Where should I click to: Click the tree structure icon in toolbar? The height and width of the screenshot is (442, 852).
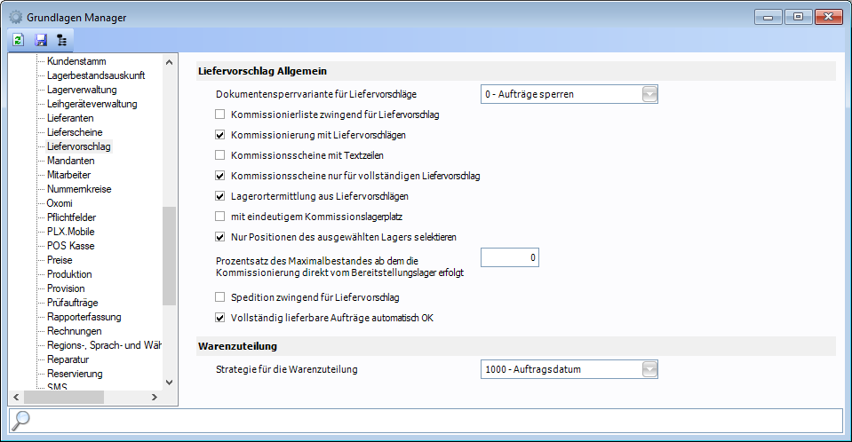(61, 40)
